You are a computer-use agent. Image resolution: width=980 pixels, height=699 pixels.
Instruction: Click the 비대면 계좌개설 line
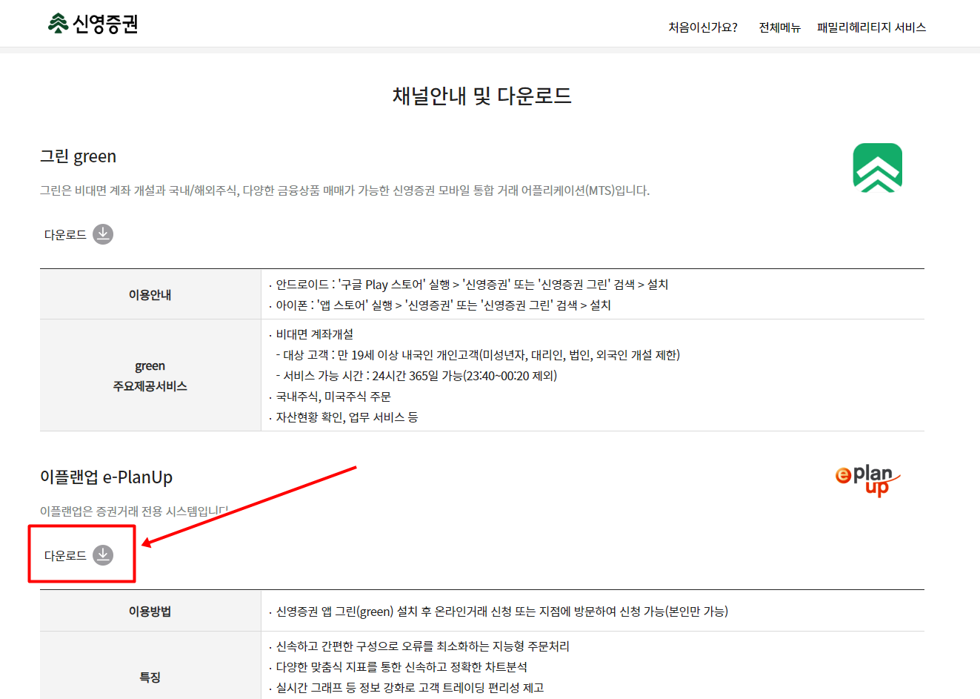point(311,334)
